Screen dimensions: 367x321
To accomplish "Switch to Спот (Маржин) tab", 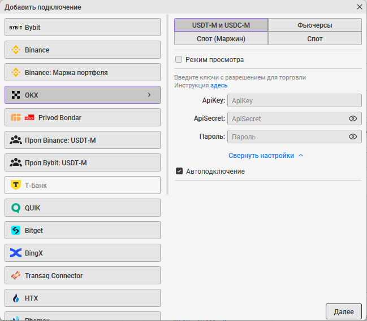I will [x=221, y=38].
